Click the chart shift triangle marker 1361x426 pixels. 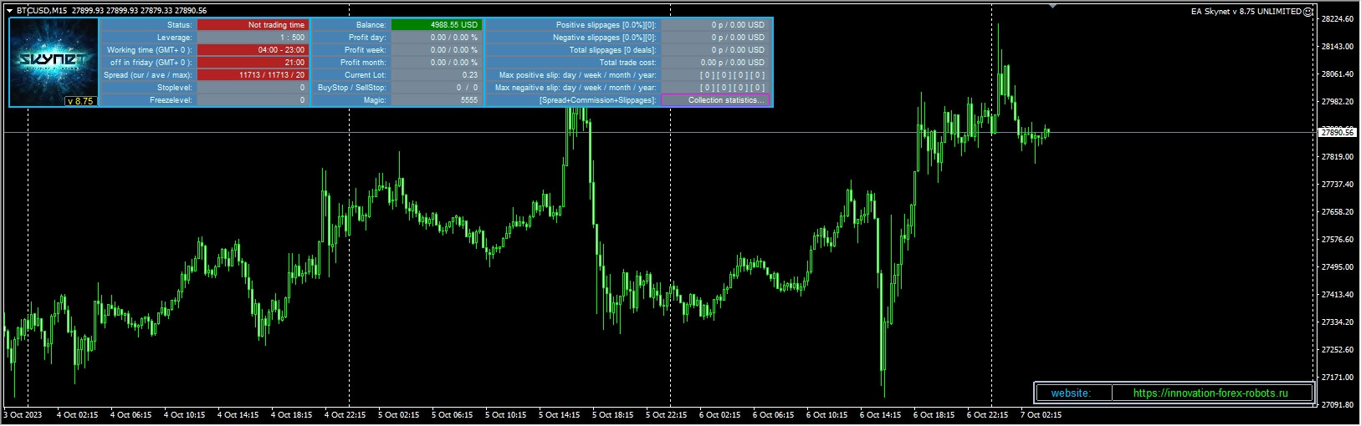pyautogui.click(x=1052, y=6)
